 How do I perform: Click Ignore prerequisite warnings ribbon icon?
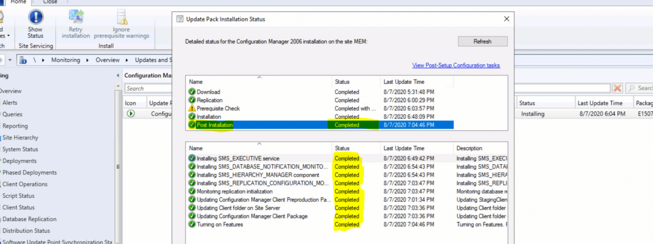click(122, 17)
